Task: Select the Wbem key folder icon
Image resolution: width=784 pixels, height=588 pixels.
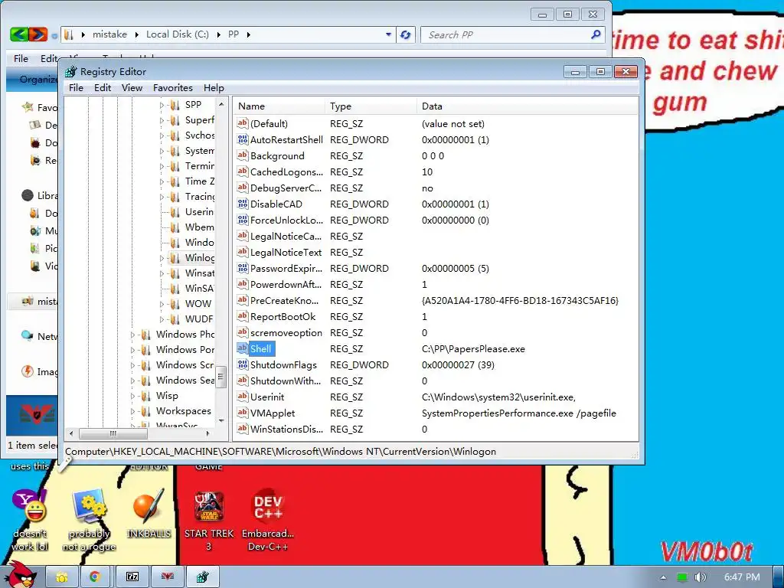Action: [175, 227]
